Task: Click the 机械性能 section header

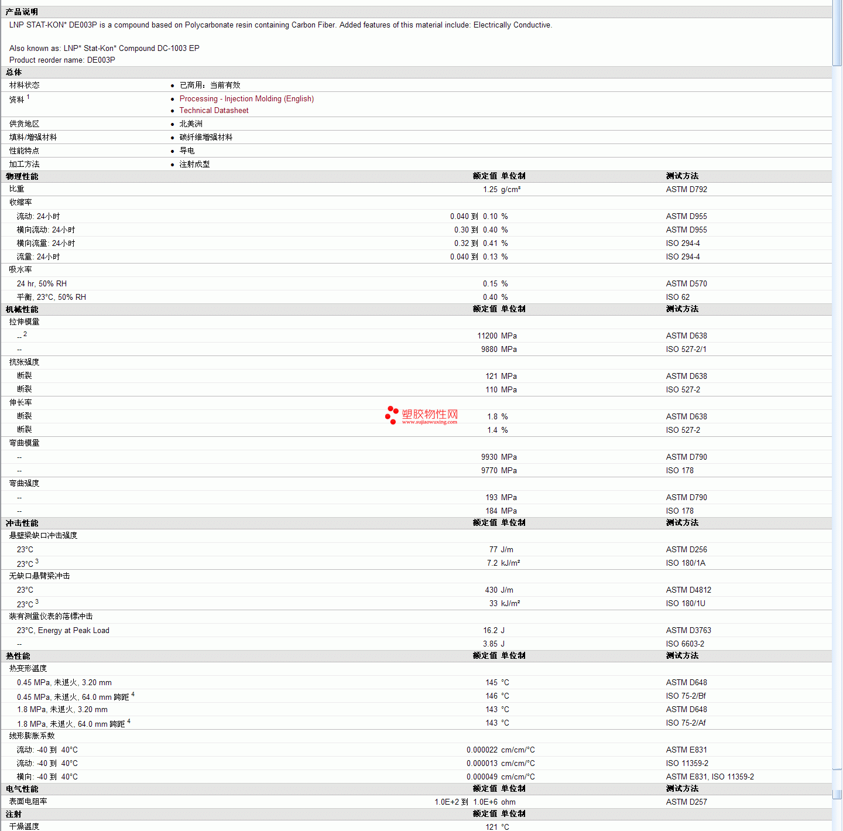Action: [22, 309]
